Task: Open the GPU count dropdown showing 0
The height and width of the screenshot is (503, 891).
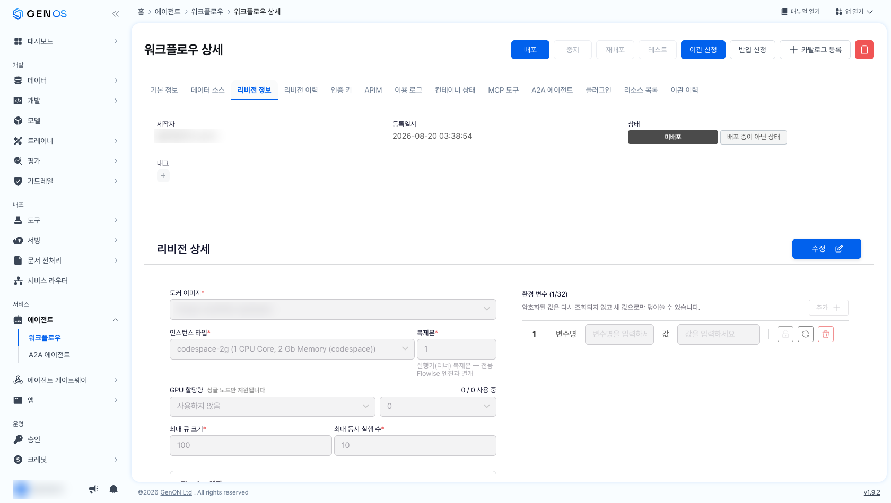Action: 438,407
